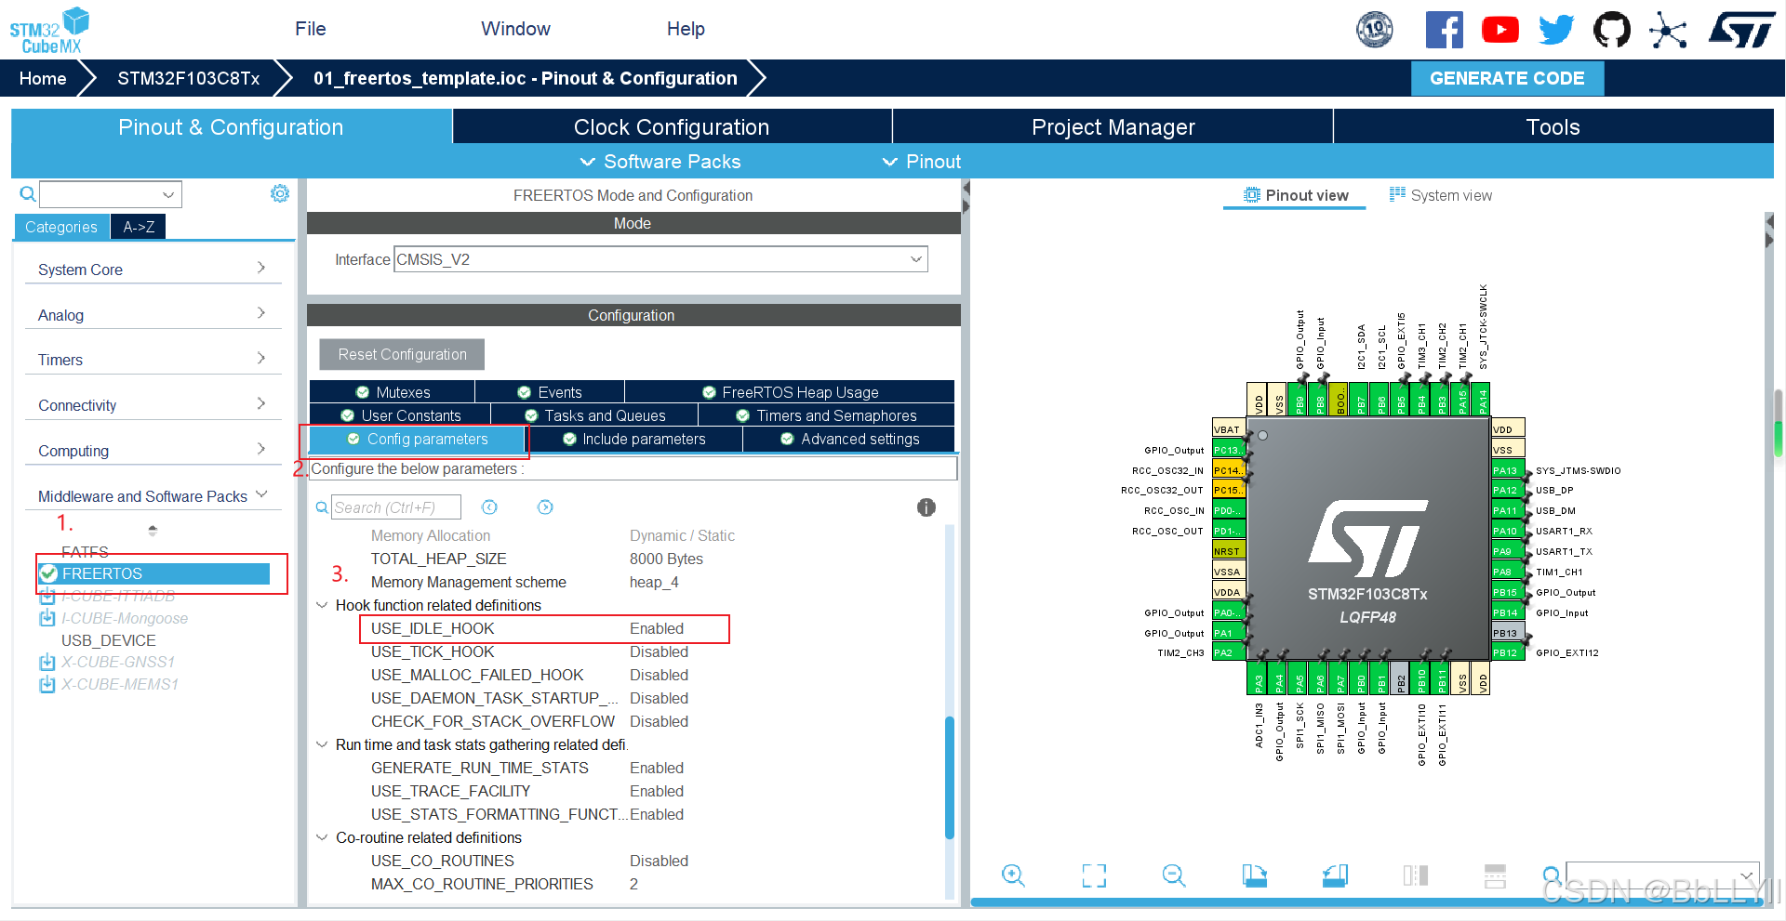Zoom in on the pinout view
This screenshot has height=921, width=1786.
[1013, 875]
